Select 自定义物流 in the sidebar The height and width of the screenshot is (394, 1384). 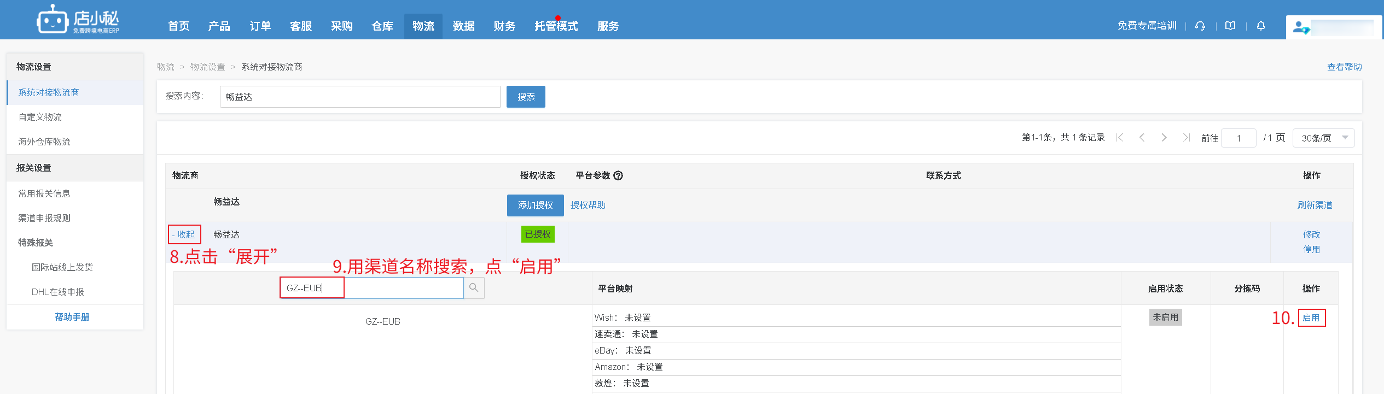tap(40, 117)
